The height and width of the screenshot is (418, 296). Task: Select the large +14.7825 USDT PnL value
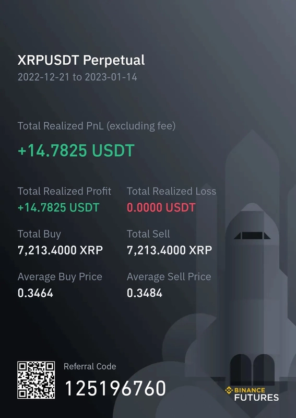point(76,150)
